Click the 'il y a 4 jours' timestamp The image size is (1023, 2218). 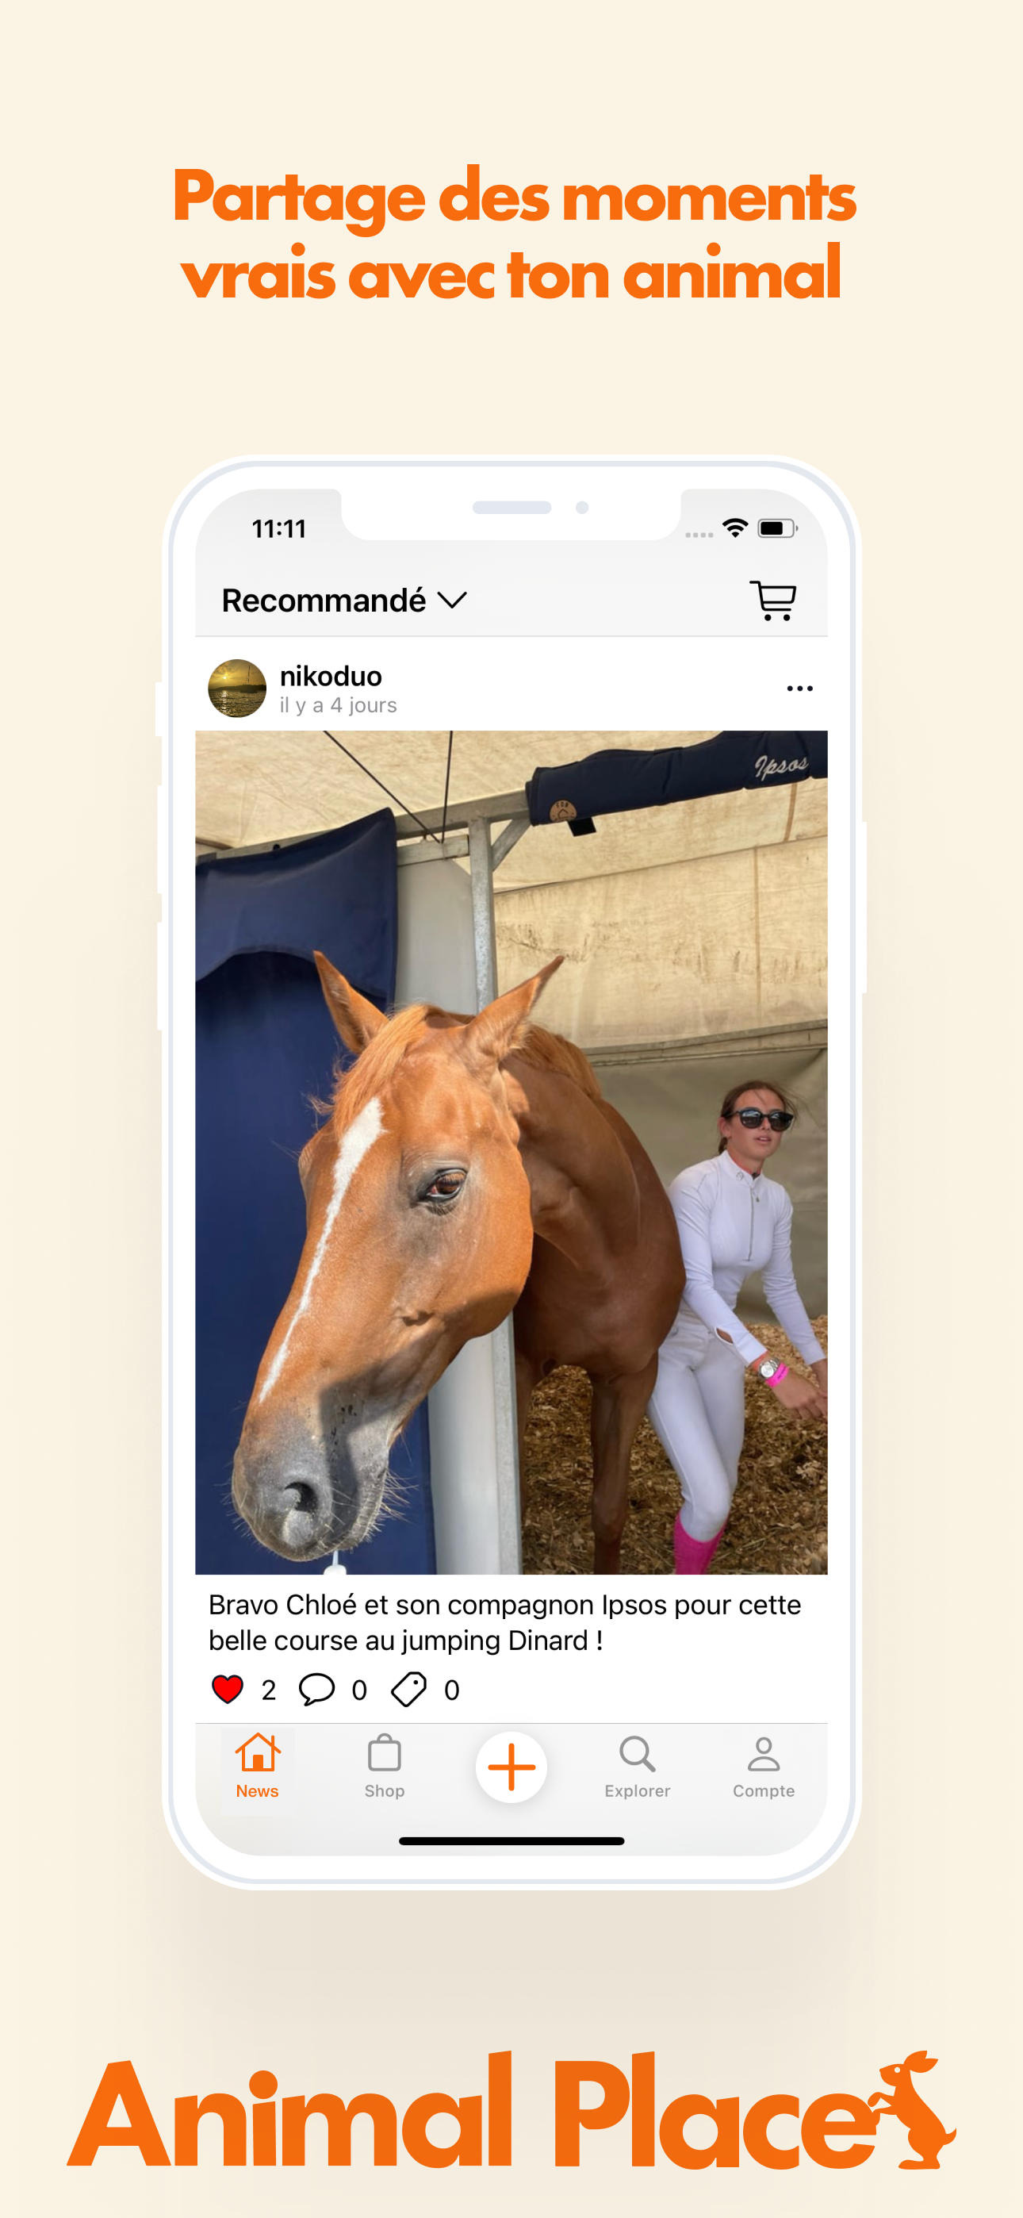click(x=339, y=705)
